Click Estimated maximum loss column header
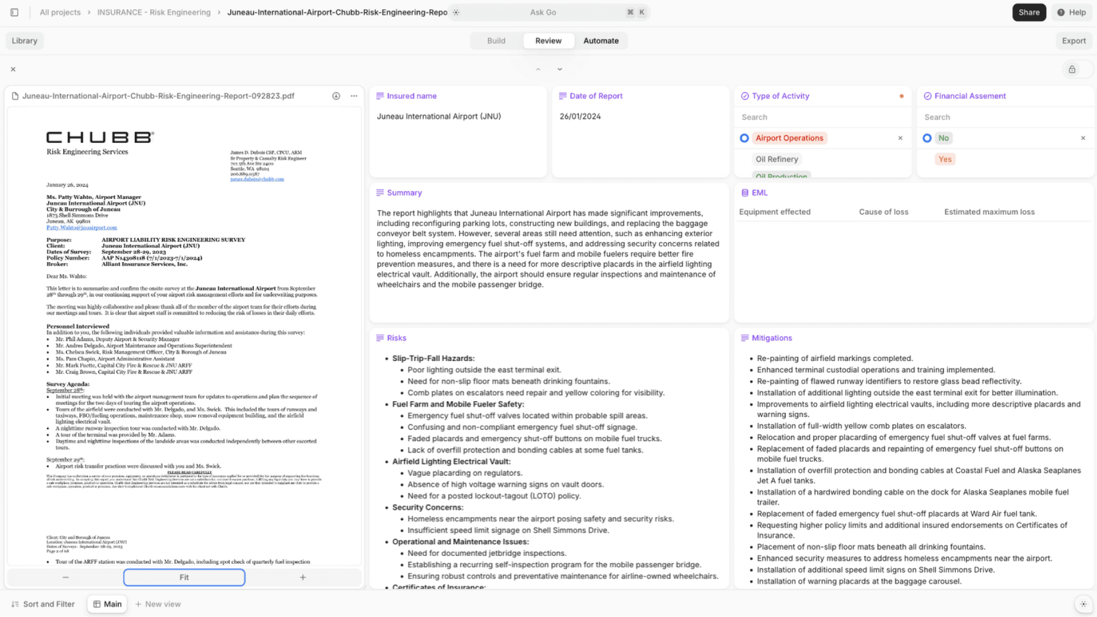This screenshot has height=617, width=1097. point(989,211)
